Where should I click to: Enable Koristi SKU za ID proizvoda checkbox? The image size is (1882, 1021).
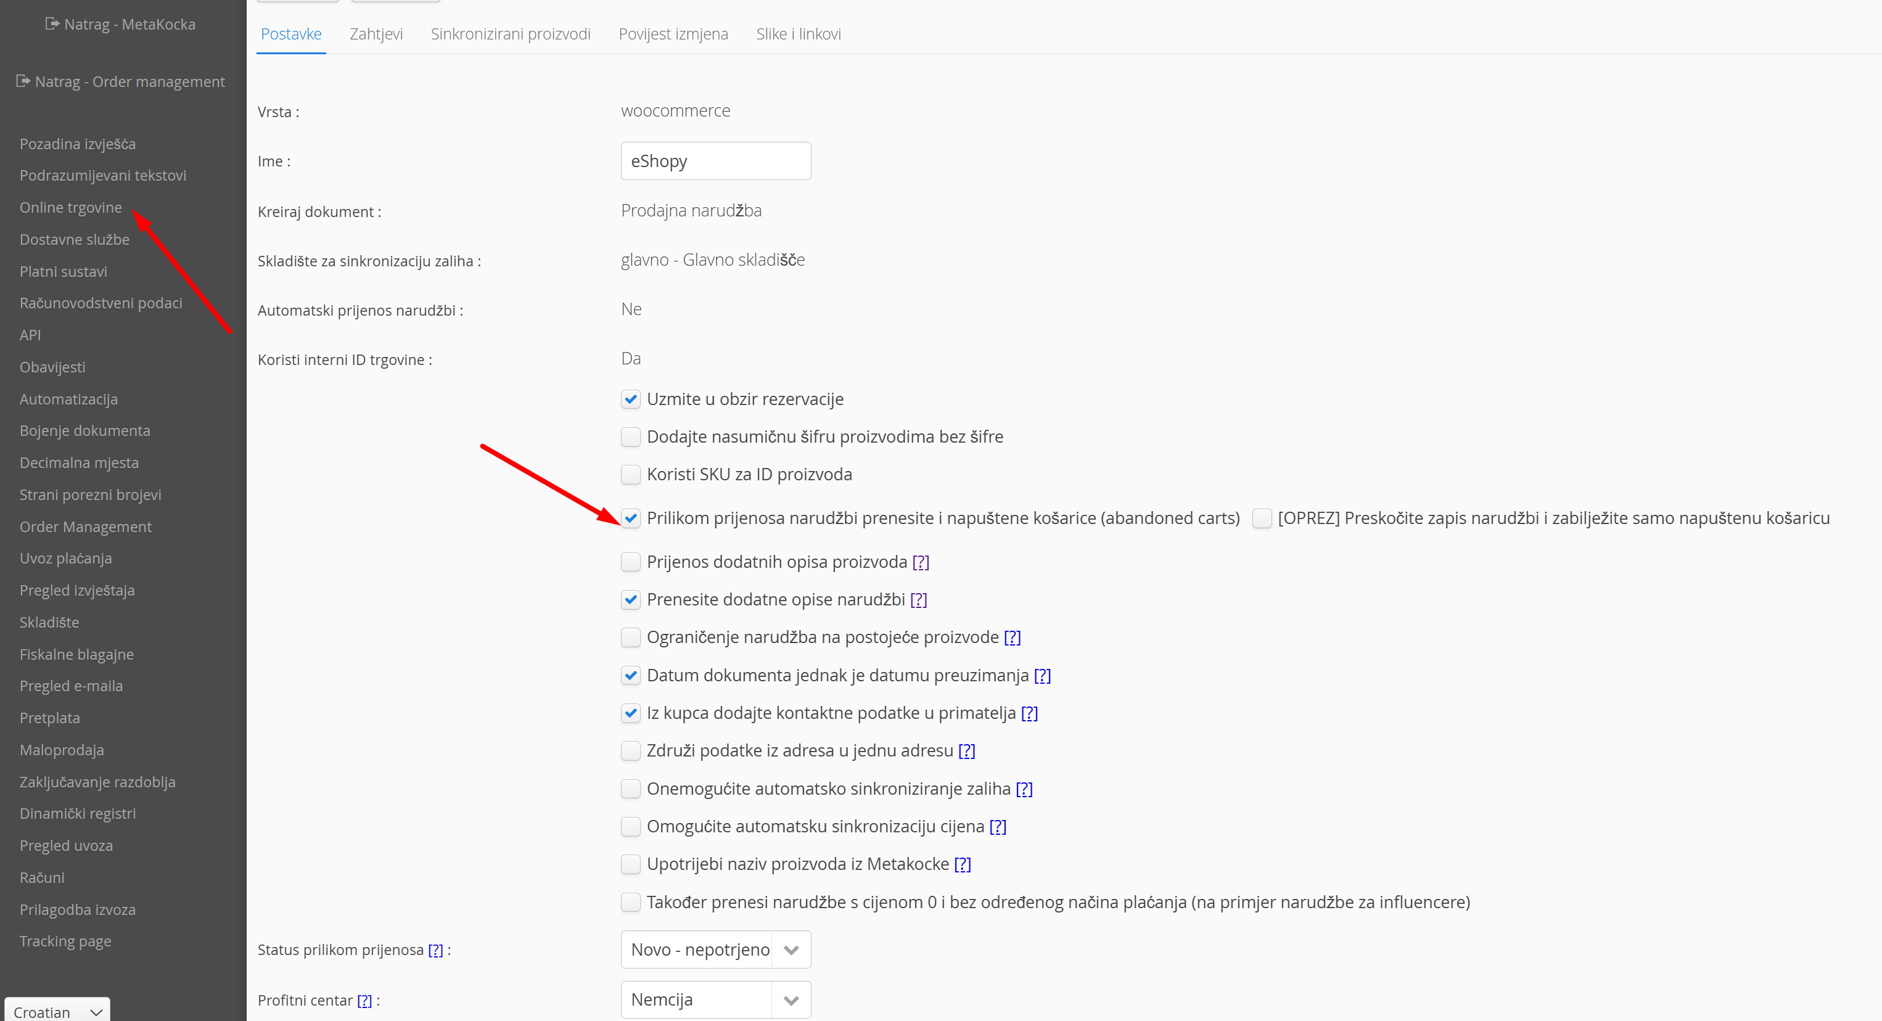click(x=630, y=475)
